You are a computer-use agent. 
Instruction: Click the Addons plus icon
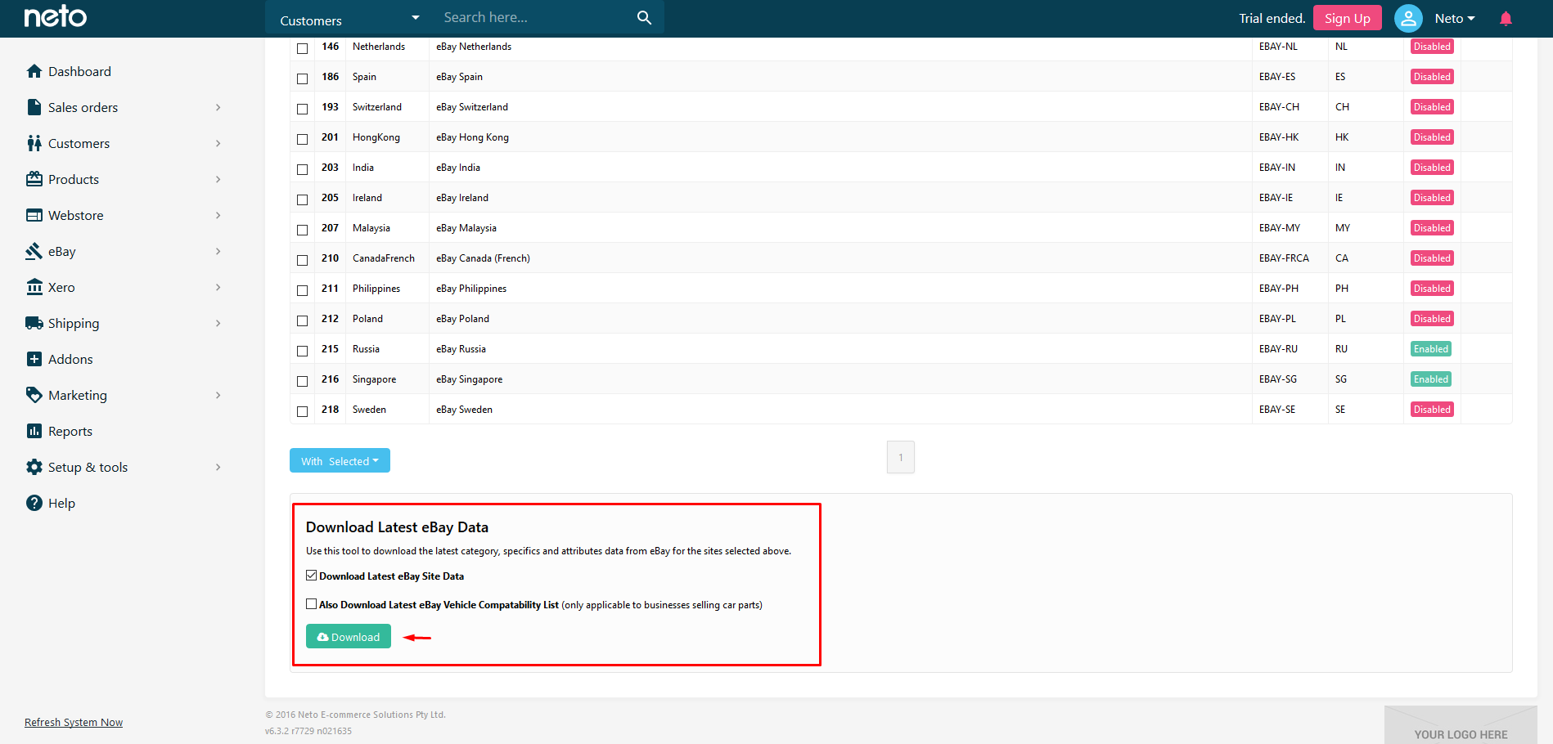point(34,359)
